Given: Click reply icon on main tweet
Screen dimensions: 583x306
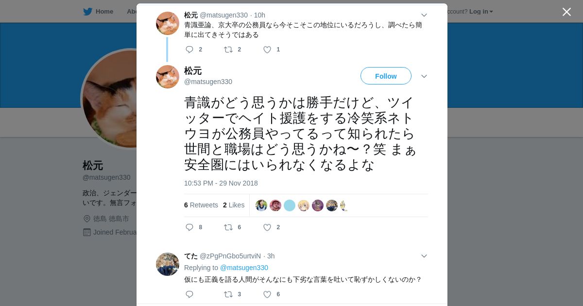Looking at the screenshot, I should pyautogui.click(x=189, y=227).
